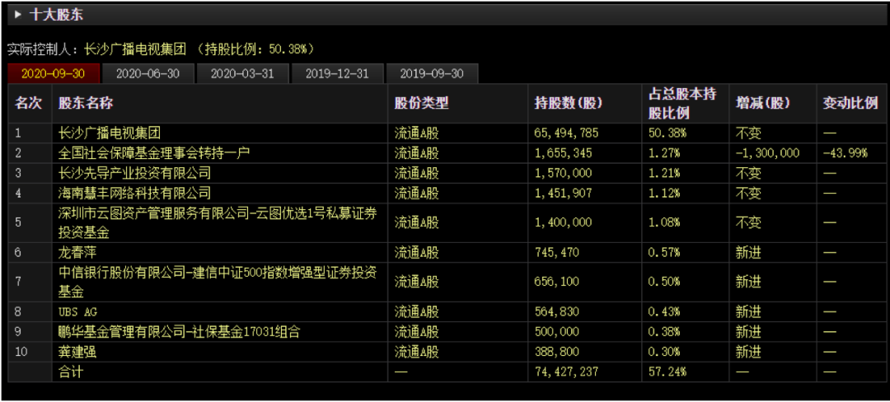Click the 1.27% ratio cell
890x402 pixels.
[664, 153]
